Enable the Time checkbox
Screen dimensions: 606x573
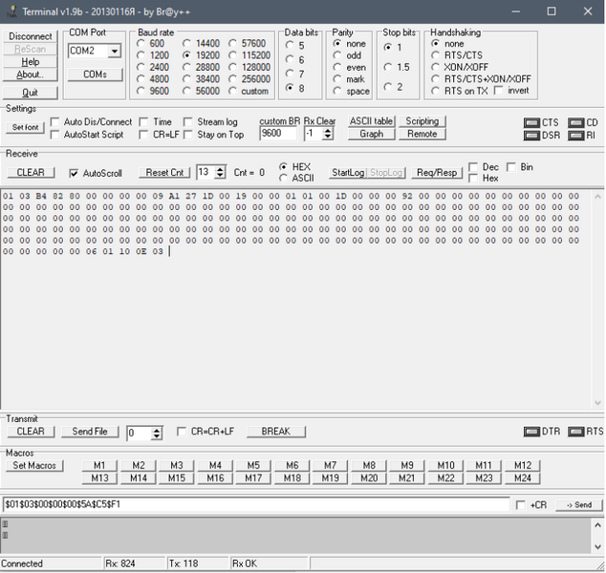coord(143,122)
